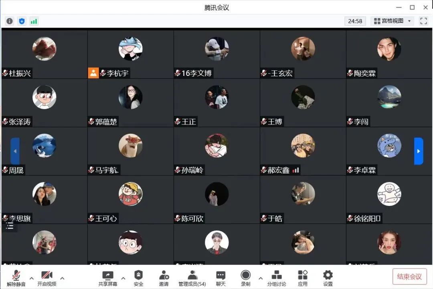
Task: Open the 安全 security menu
Action: pyautogui.click(x=138, y=278)
